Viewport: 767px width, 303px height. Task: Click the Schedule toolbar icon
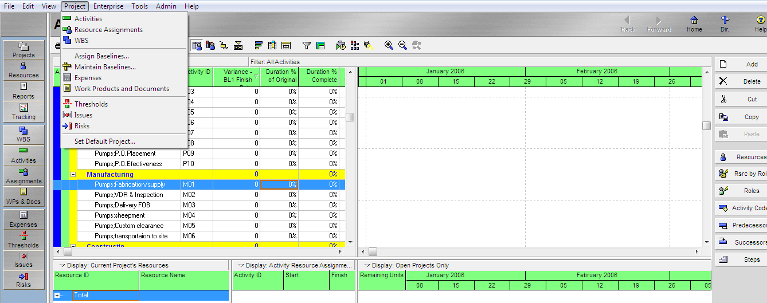[x=341, y=45]
